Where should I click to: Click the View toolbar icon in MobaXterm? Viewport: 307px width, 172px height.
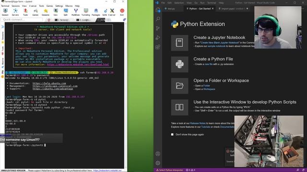tap(56, 12)
